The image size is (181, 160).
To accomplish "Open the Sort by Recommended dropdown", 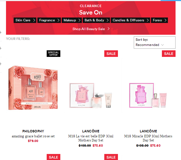I will coord(155,43).
